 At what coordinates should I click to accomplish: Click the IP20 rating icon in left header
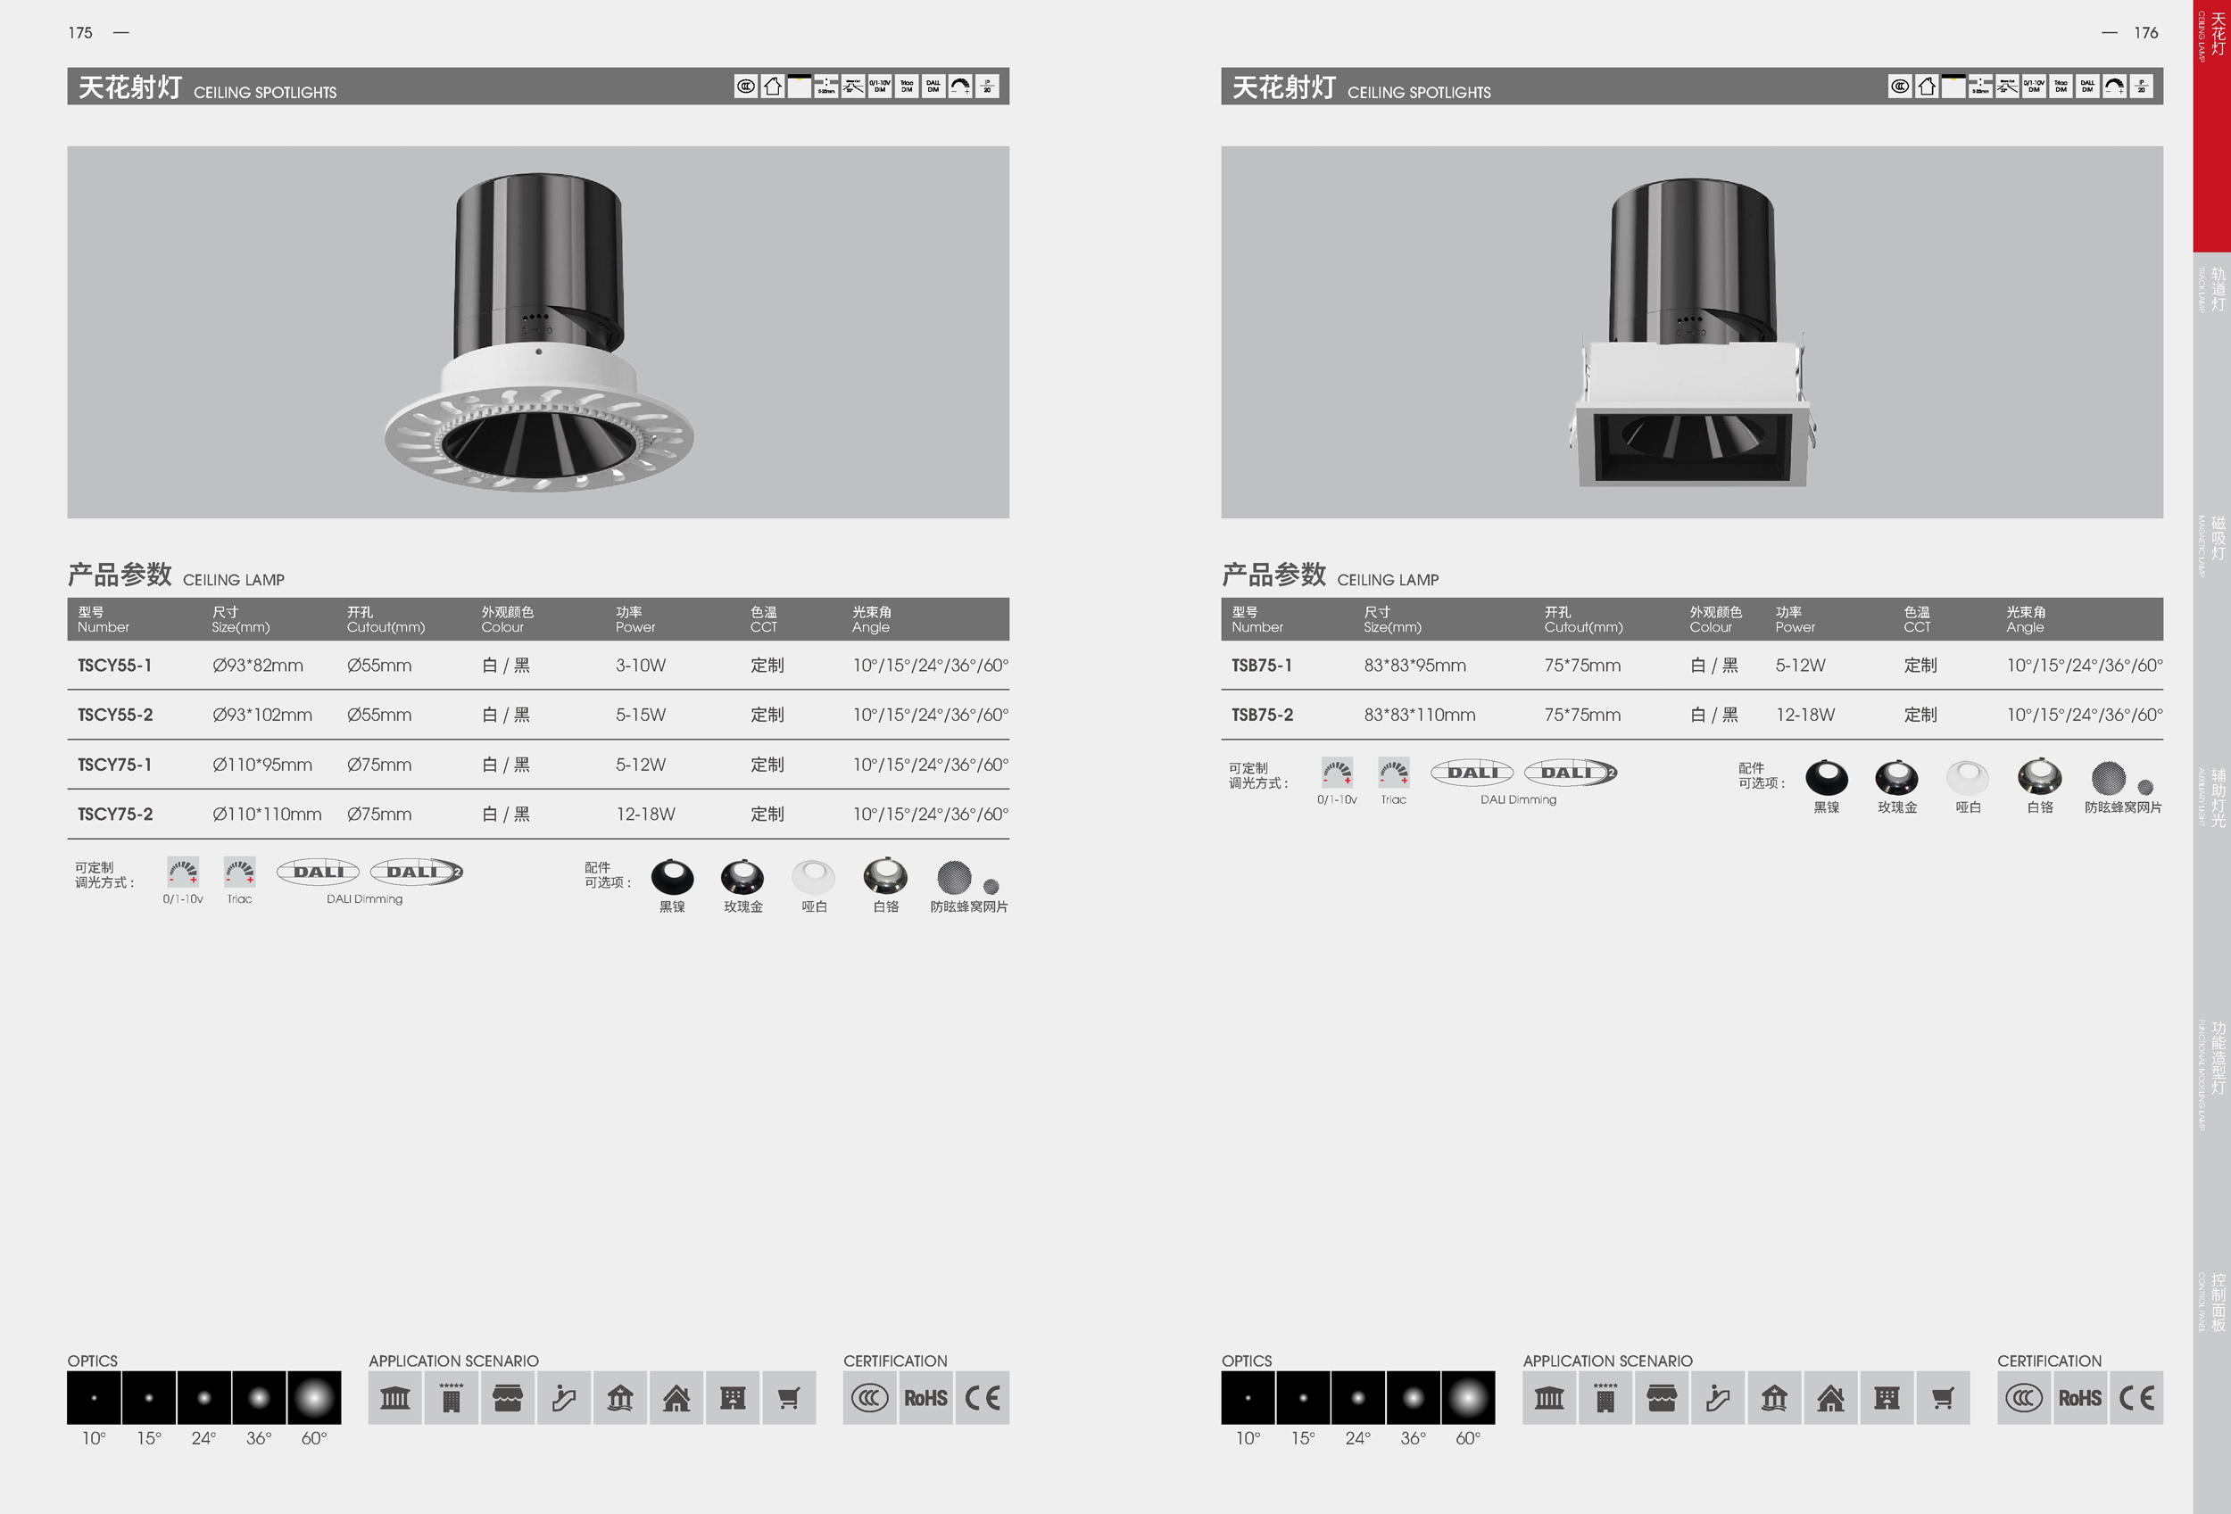tap(987, 87)
